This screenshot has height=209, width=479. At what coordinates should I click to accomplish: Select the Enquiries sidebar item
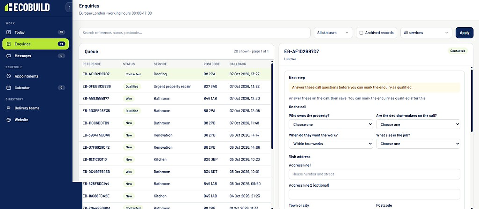pos(35,44)
